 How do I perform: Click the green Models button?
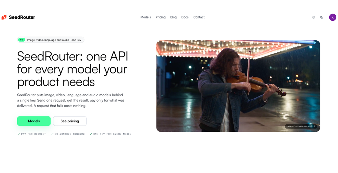coord(34,121)
